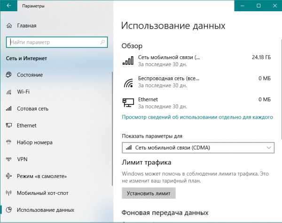Open the Состояние page
Viewport: 282px width, 223px height.
coord(30,75)
